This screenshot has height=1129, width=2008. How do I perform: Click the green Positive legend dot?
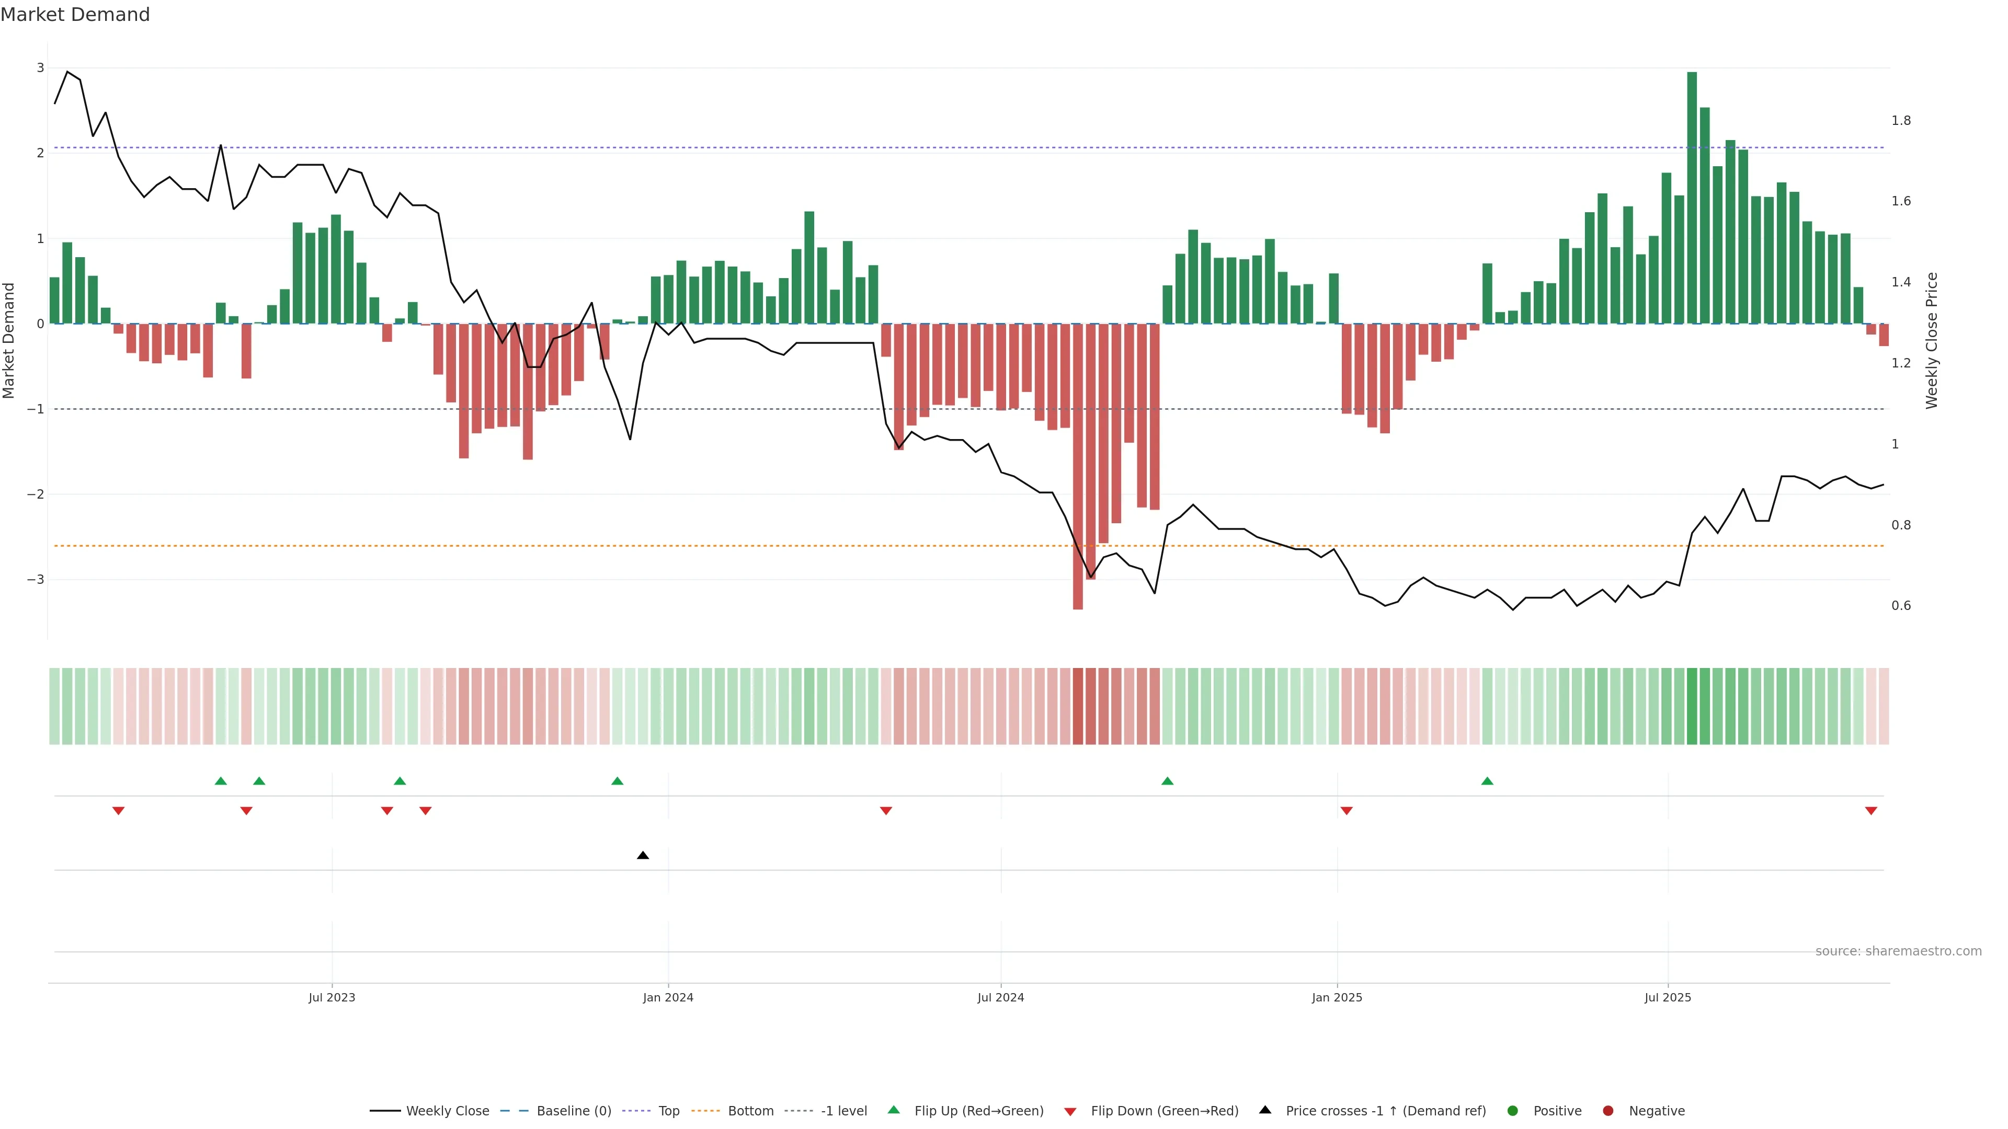(1513, 1111)
